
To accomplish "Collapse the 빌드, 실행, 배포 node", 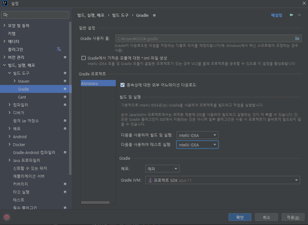I will point(4,65).
